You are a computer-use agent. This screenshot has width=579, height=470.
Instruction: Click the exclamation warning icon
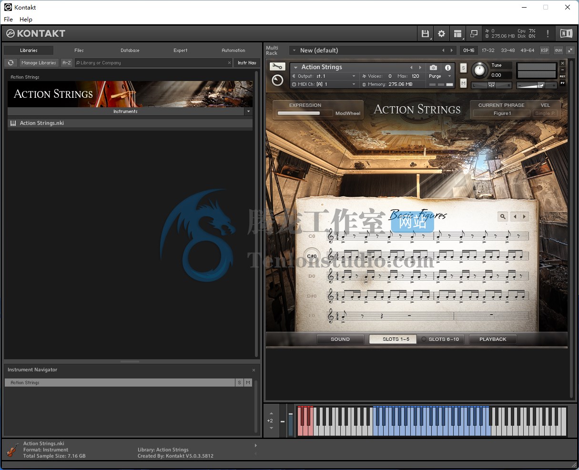pos(548,33)
